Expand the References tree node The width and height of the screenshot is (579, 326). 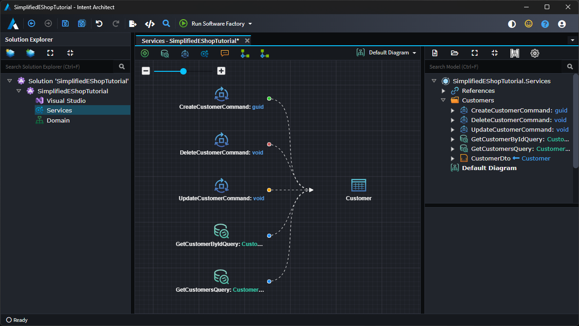443,91
